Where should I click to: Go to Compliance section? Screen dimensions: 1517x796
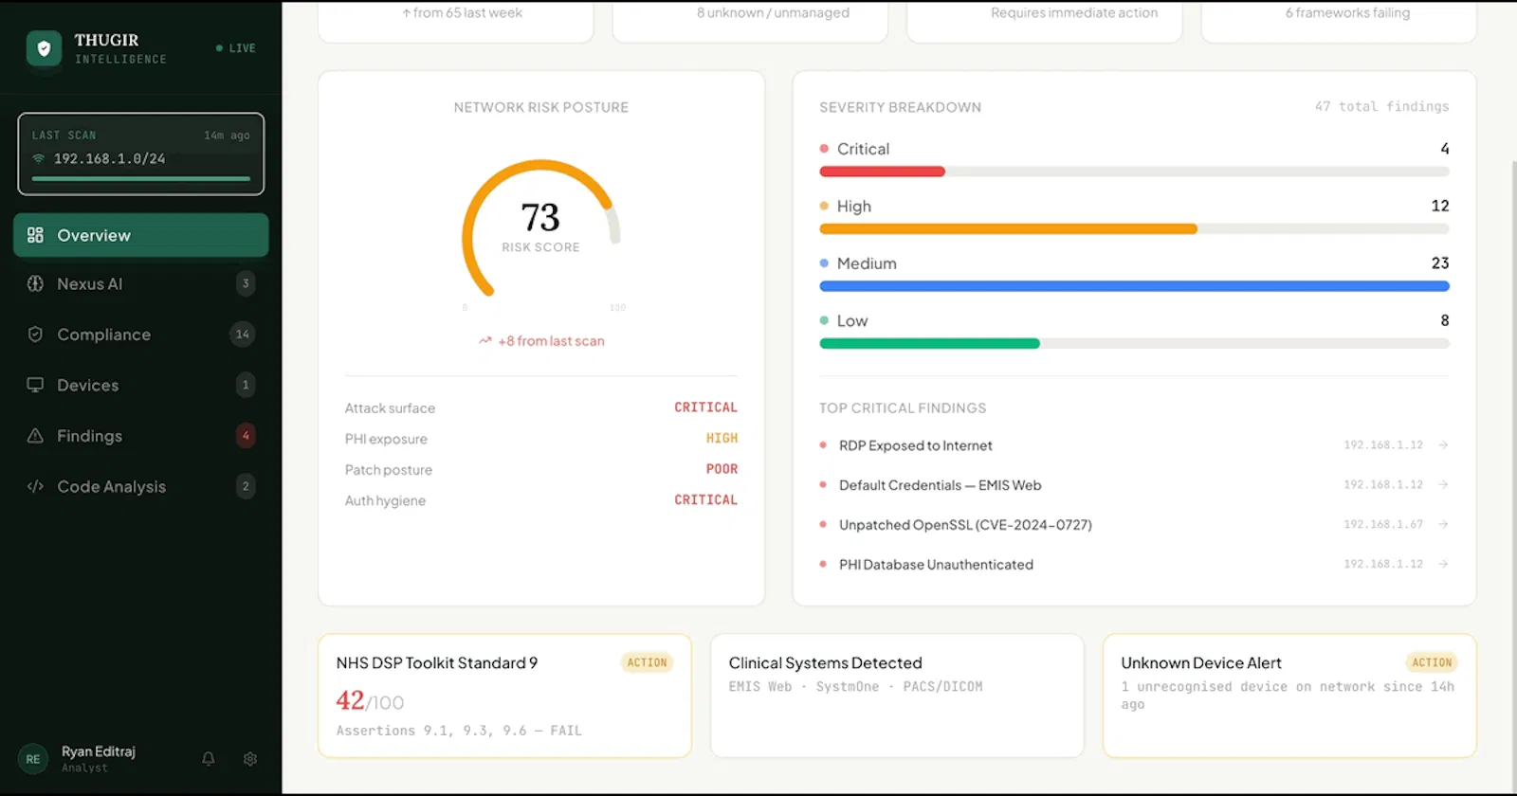tap(141, 335)
